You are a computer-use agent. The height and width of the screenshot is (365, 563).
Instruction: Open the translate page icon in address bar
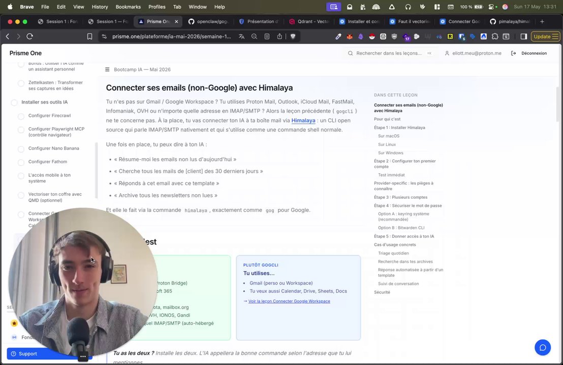[242, 36]
